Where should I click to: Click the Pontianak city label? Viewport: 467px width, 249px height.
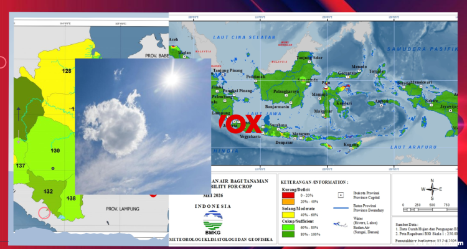pyautogui.click(x=255, y=77)
